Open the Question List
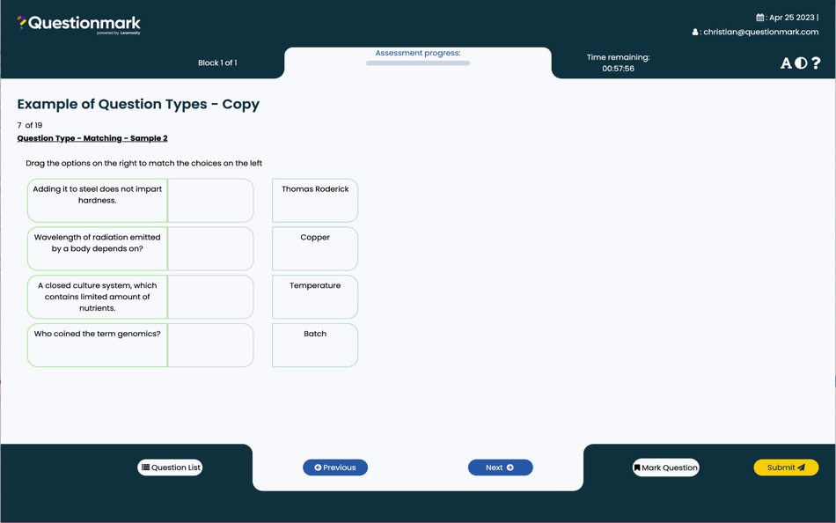This screenshot has height=523, width=836. pyautogui.click(x=170, y=468)
